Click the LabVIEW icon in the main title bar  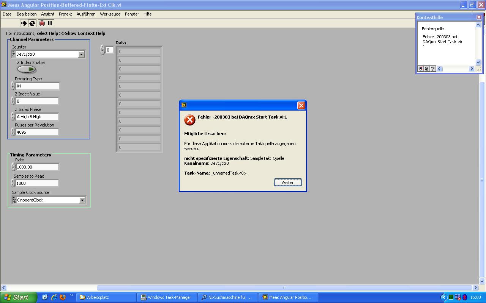pyautogui.click(x=4, y=5)
